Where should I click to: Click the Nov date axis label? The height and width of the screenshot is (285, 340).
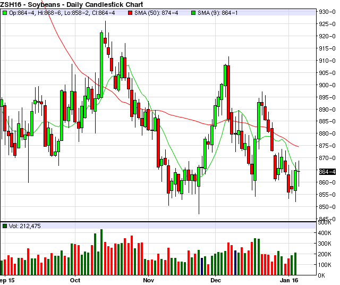pos(149,280)
